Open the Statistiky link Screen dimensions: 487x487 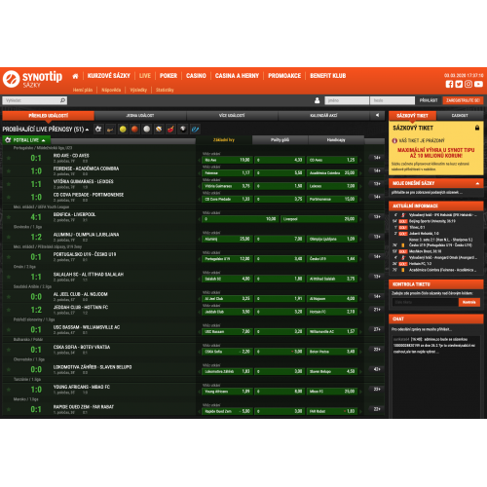[x=165, y=90]
